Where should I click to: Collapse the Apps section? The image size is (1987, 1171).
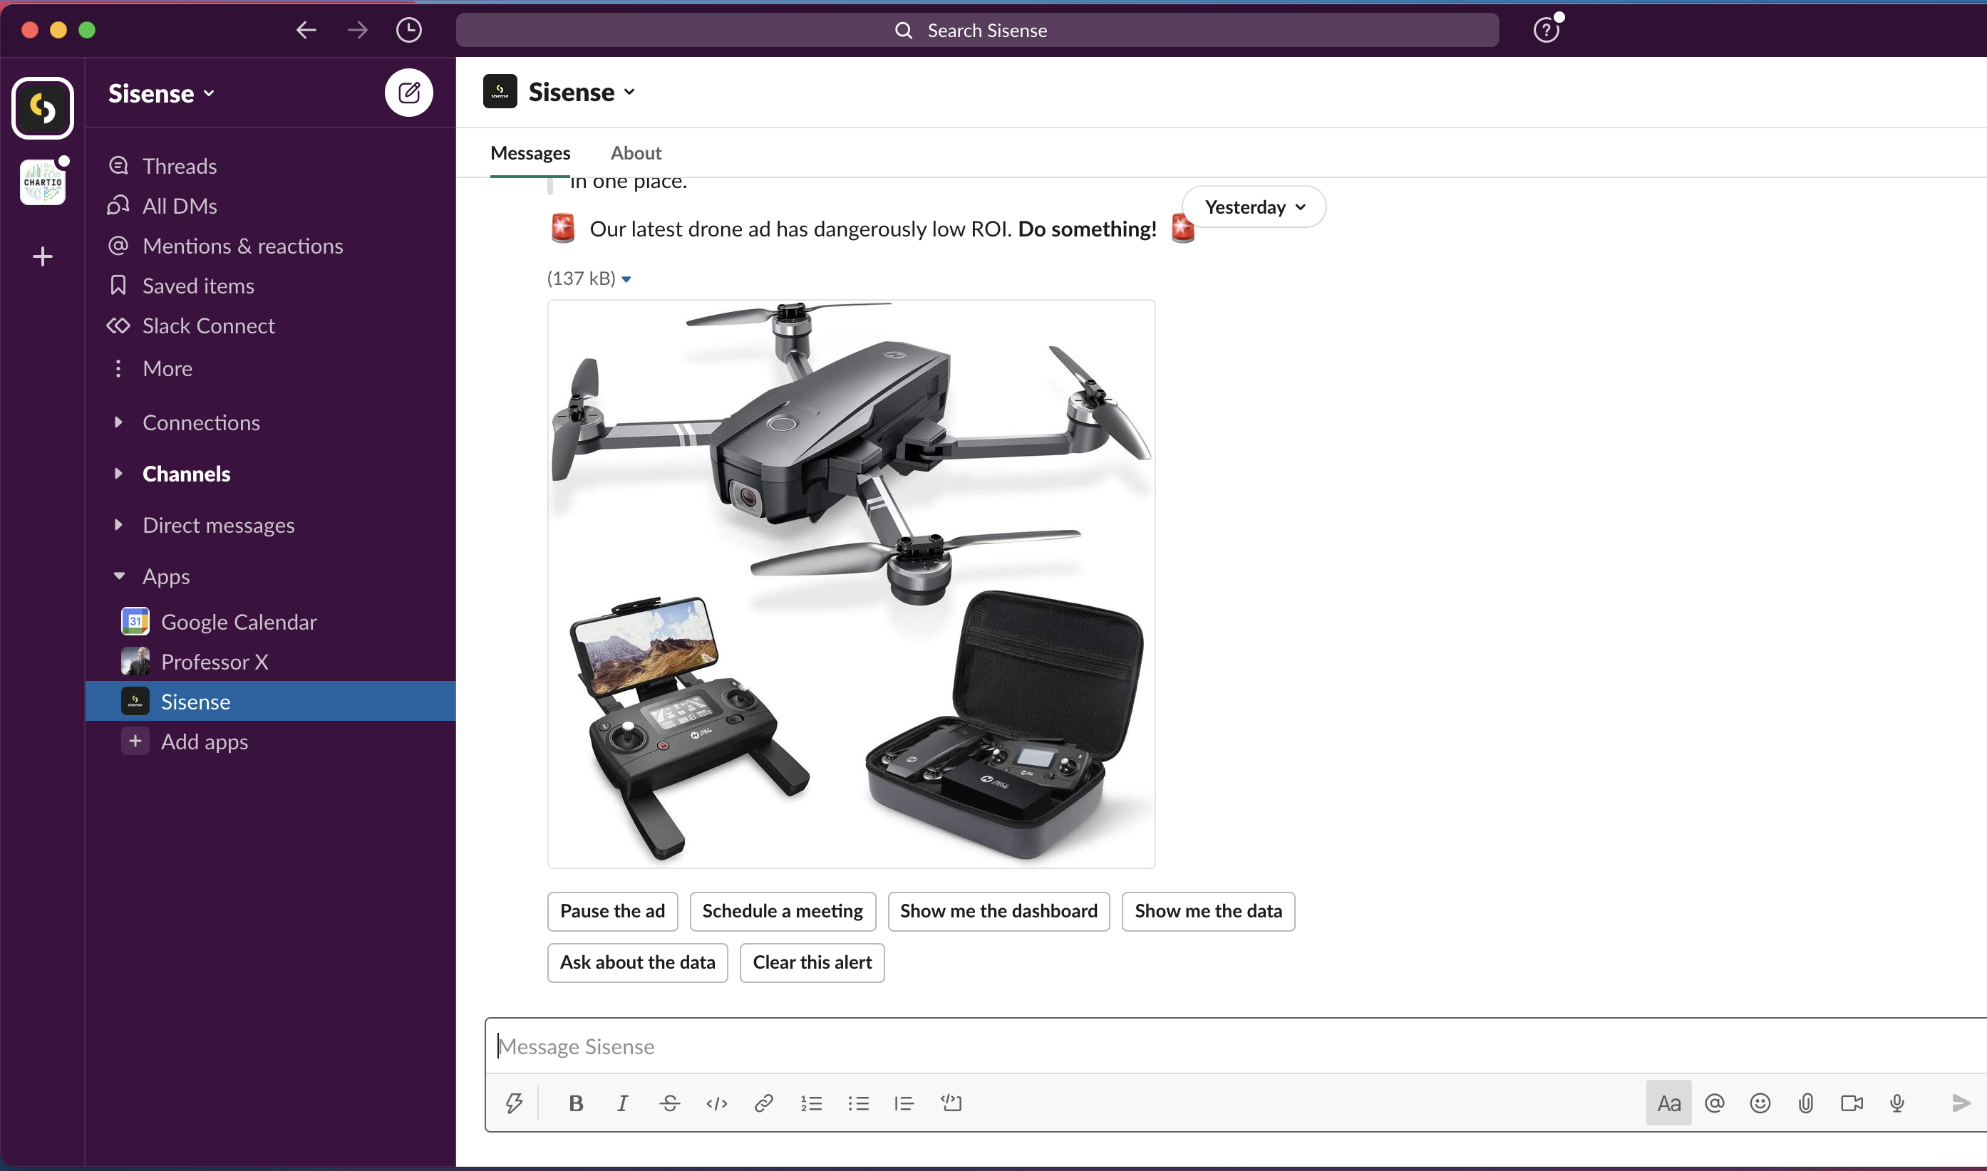coord(118,576)
